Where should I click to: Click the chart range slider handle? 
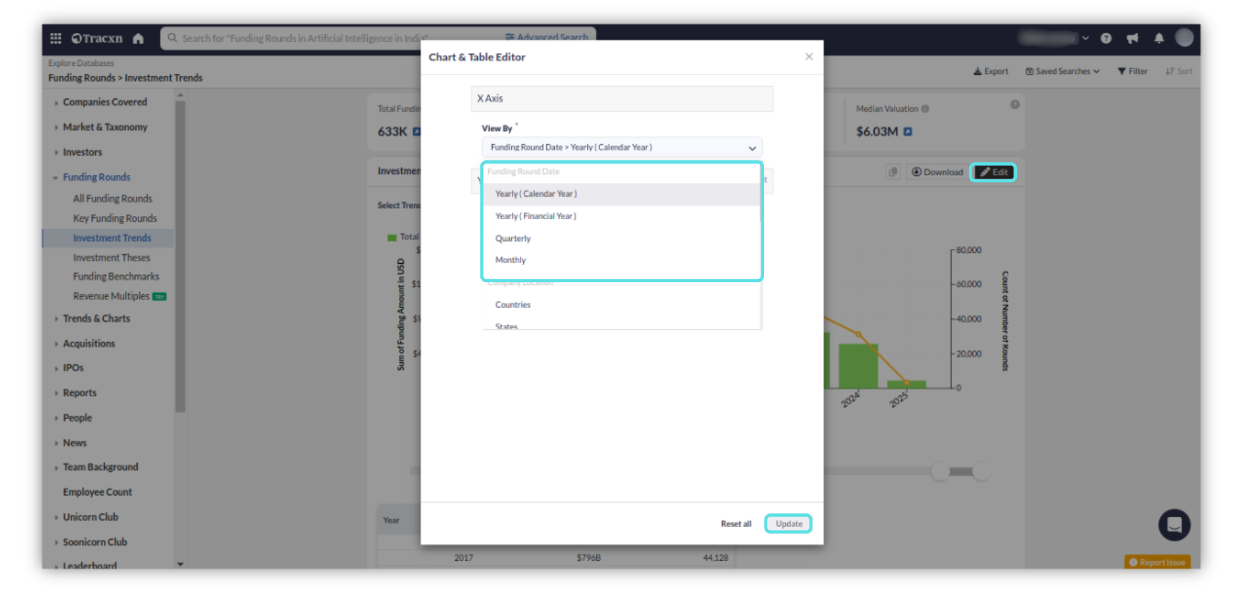click(939, 471)
